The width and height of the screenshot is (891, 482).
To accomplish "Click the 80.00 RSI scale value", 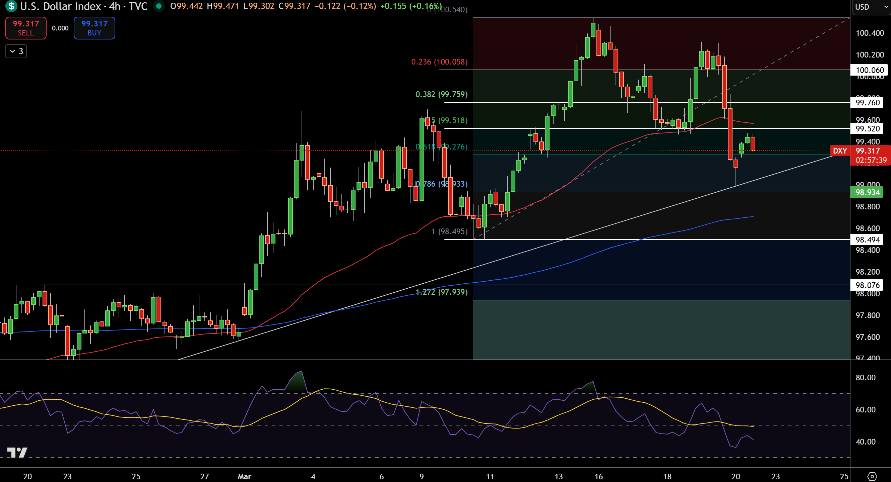I will point(866,377).
